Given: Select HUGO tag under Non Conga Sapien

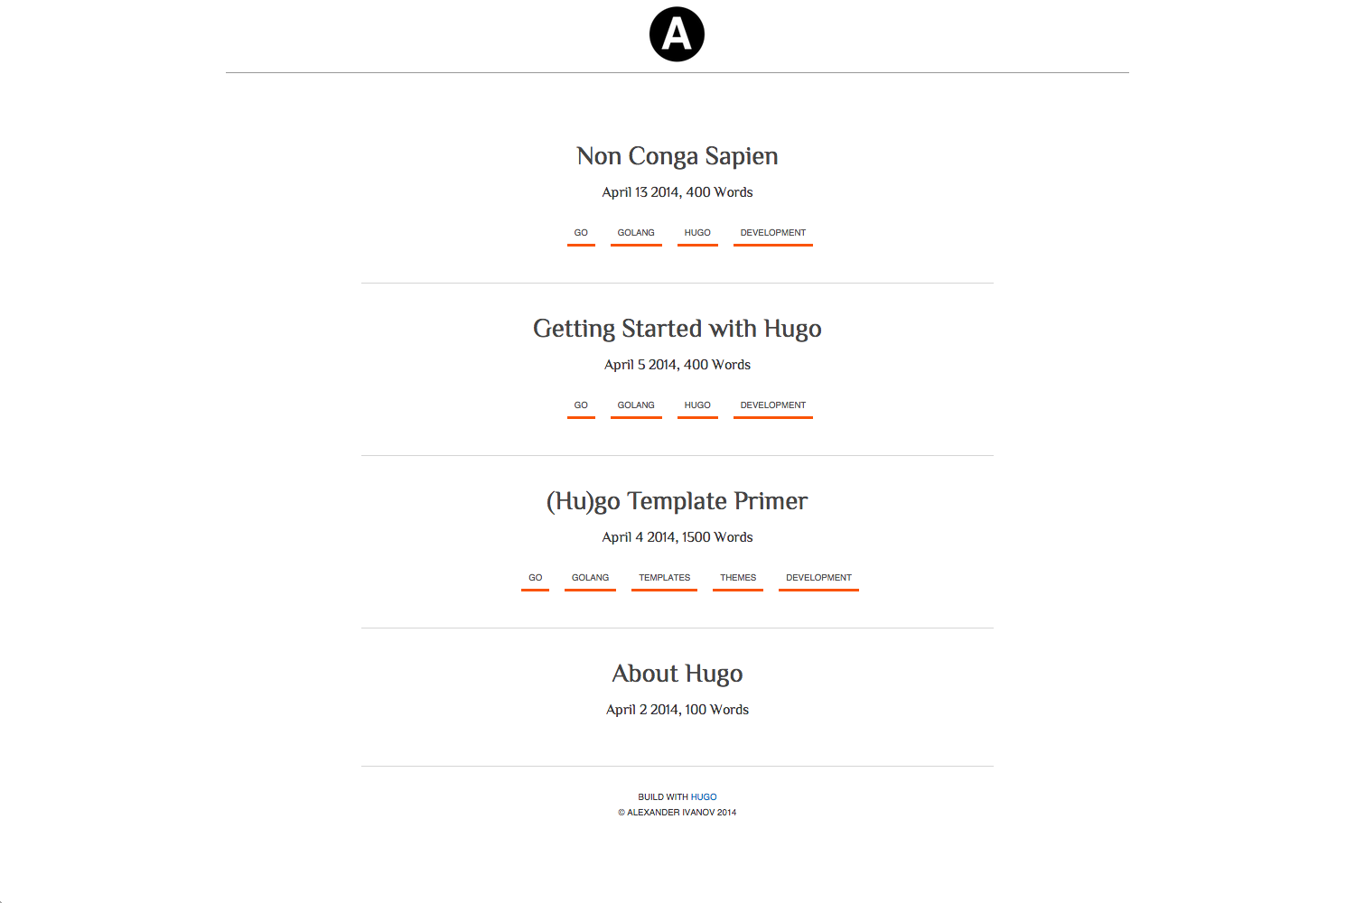Looking at the screenshot, I should point(697,233).
